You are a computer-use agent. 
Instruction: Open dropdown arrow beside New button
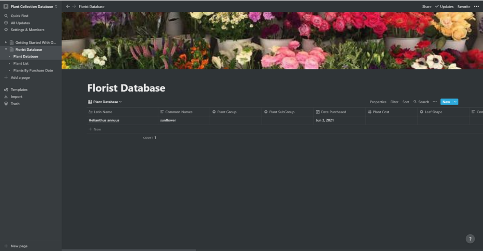(x=455, y=102)
